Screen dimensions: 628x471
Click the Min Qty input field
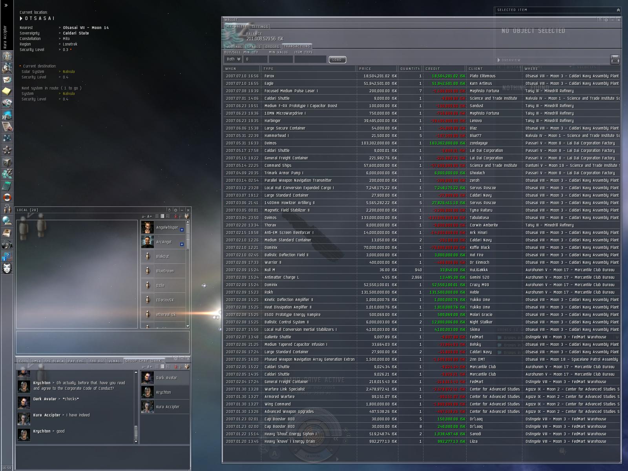click(256, 59)
